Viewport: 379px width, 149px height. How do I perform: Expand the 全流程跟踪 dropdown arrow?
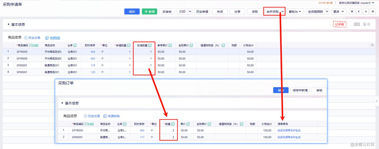(327, 12)
